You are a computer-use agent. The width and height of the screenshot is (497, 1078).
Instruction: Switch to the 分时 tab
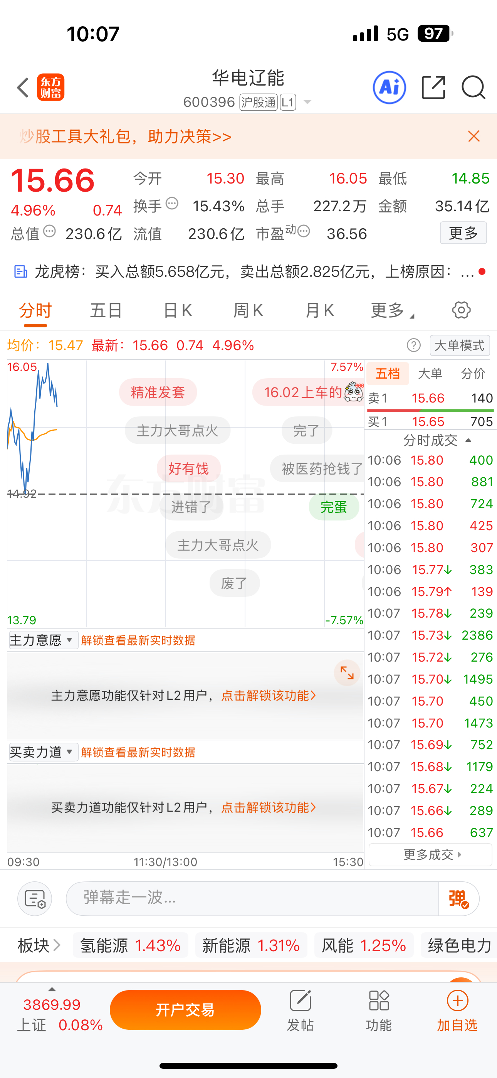point(35,310)
